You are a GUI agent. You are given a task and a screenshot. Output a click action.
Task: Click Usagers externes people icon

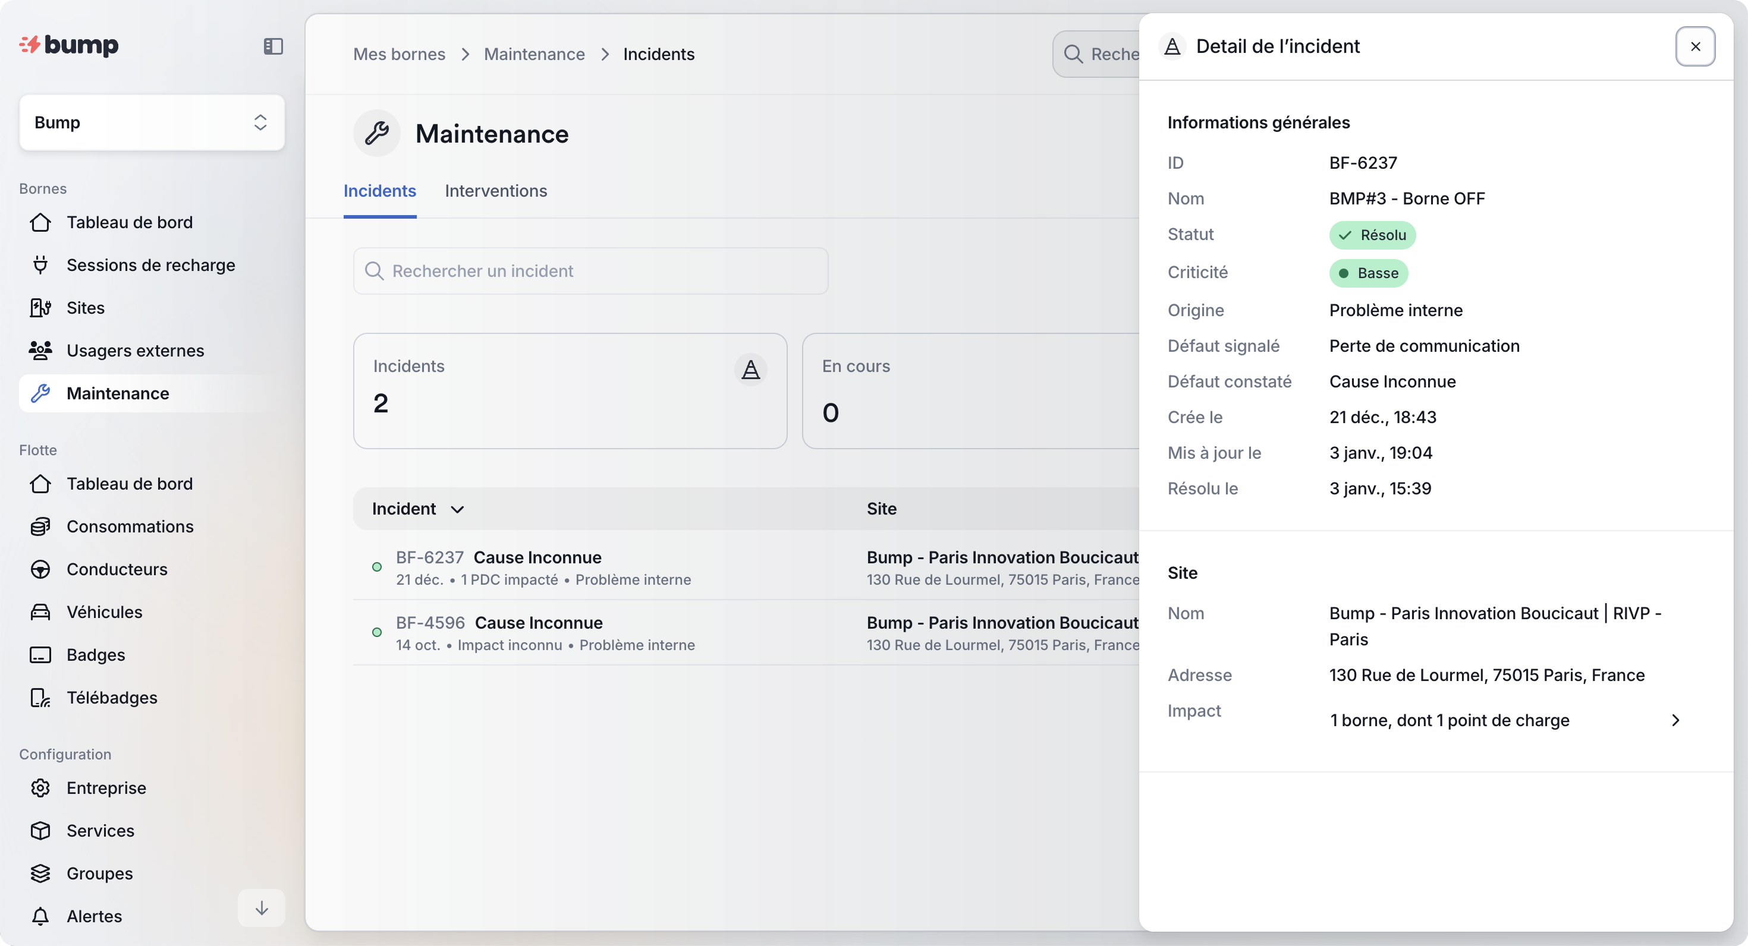(x=40, y=351)
